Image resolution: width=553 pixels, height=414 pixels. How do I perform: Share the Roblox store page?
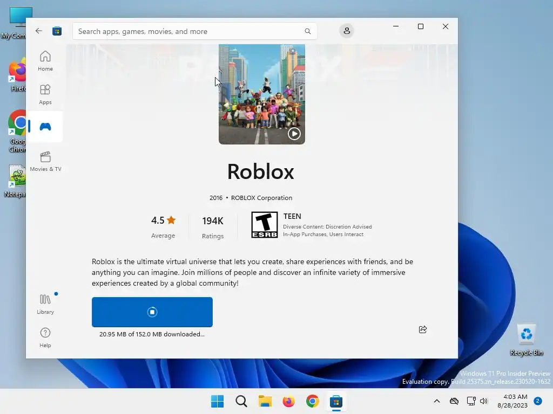tap(422, 329)
